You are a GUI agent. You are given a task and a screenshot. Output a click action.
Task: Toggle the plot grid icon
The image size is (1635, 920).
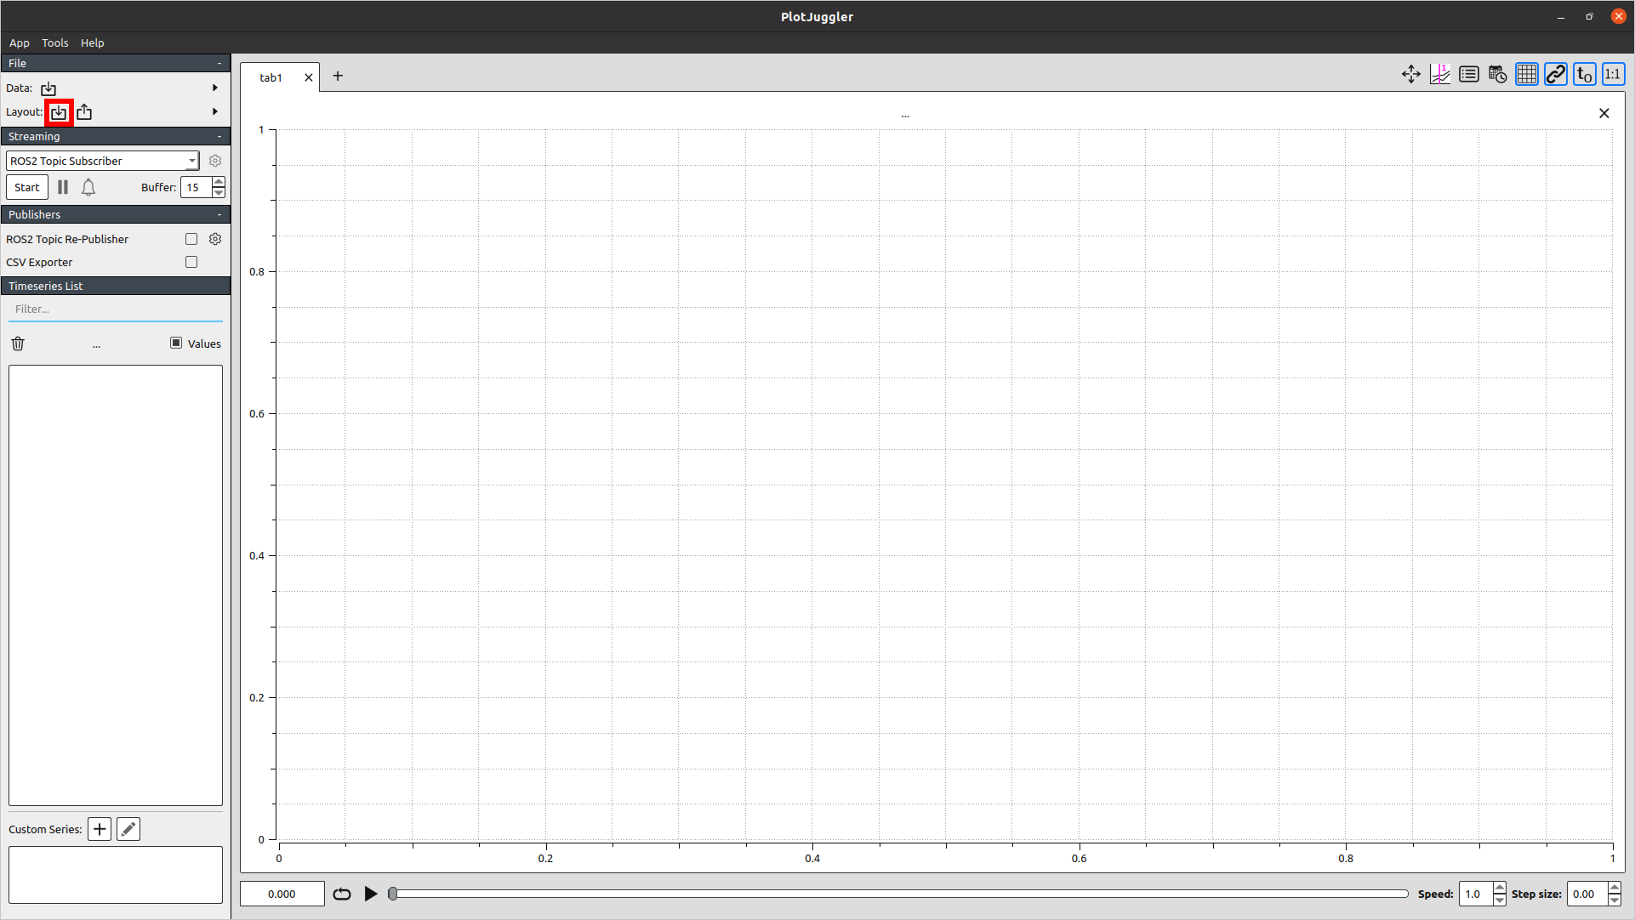click(x=1527, y=75)
